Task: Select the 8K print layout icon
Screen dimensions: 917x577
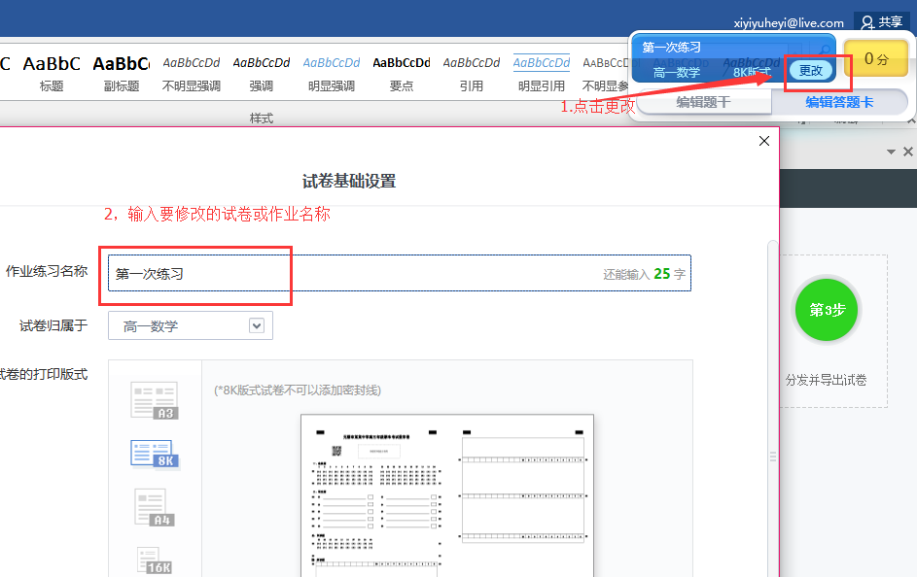Action: pos(152,454)
